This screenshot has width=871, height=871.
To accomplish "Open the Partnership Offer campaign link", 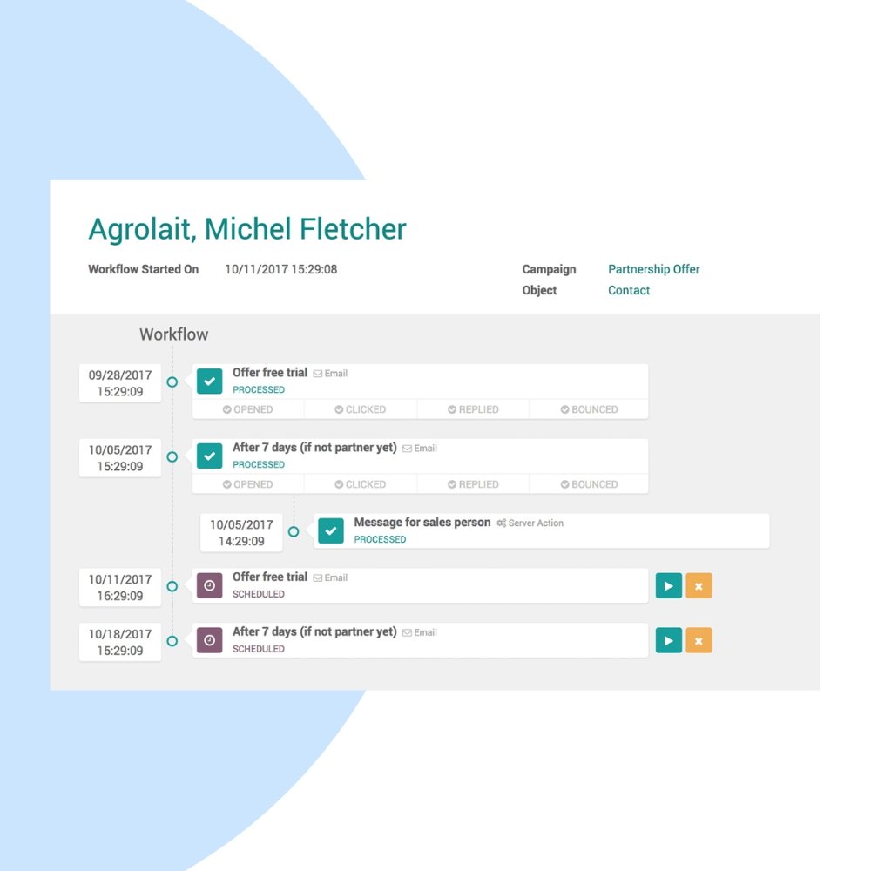I will (654, 269).
